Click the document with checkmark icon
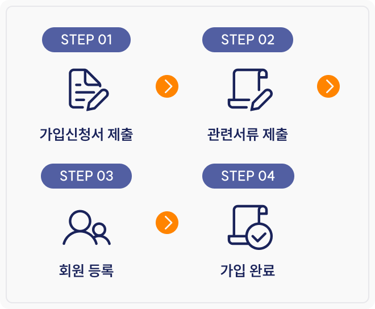Image resolution: width=375 pixels, height=309 pixels. point(249,227)
